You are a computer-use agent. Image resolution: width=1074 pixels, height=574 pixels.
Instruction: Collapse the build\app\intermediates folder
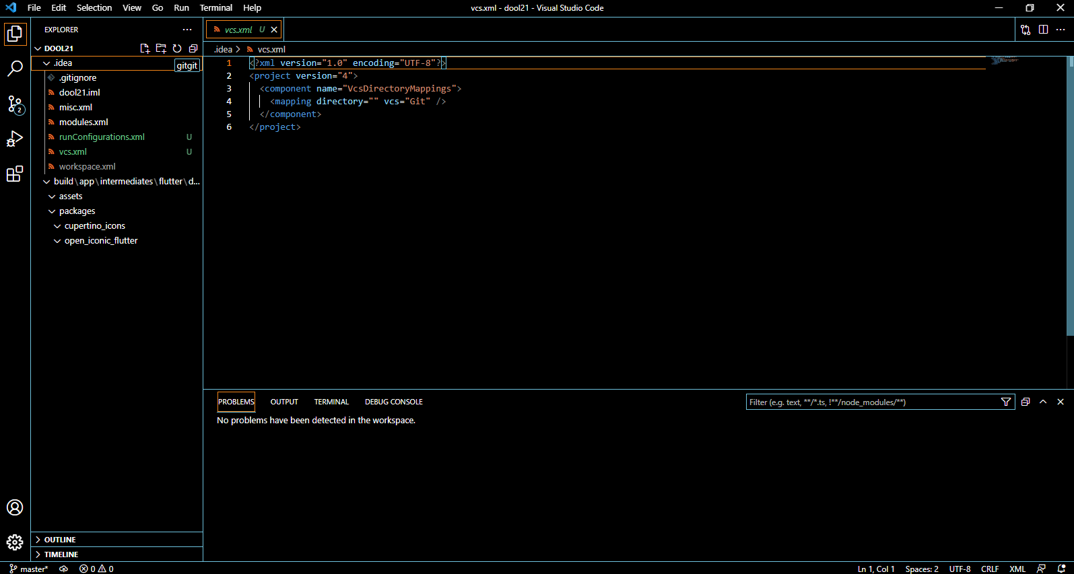(46, 182)
